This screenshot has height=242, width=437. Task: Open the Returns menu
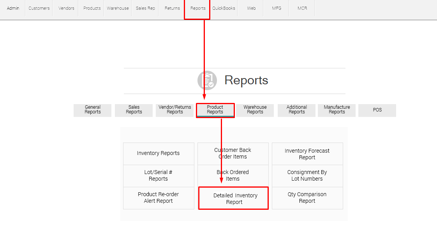pyautogui.click(x=171, y=8)
